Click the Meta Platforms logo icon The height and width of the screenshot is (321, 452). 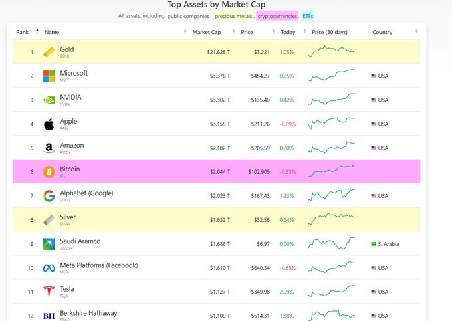(x=49, y=267)
